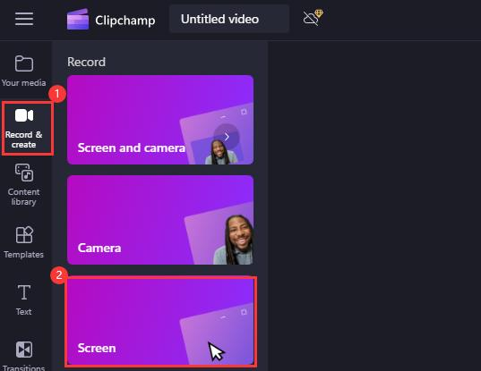481x371 pixels.
Task: Choose the Screen and camera recording card
Action: coord(160,120)
